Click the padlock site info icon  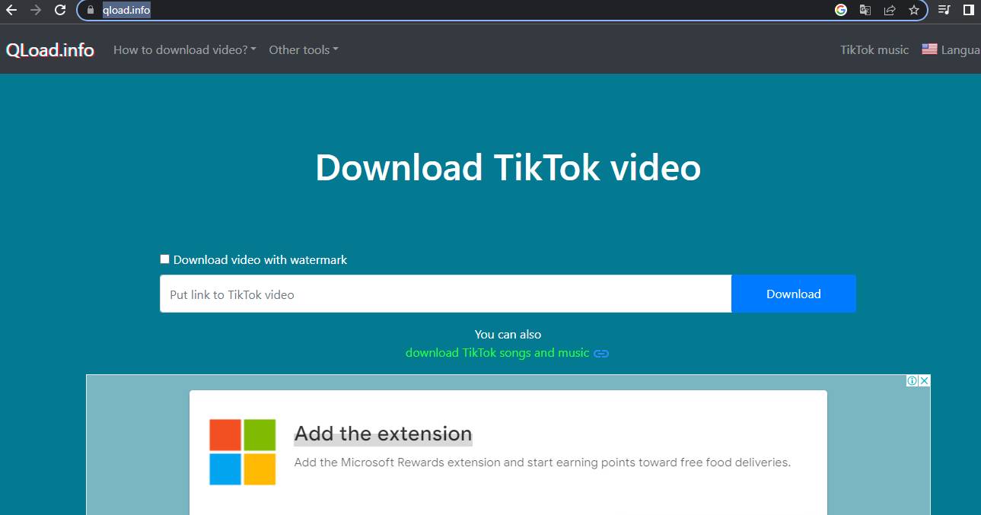tap(91, 10)
